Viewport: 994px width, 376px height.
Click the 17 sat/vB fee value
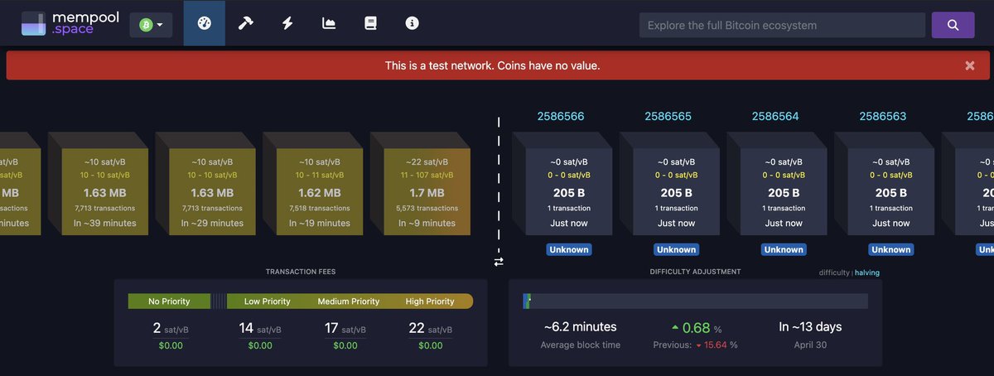(345, 329)
